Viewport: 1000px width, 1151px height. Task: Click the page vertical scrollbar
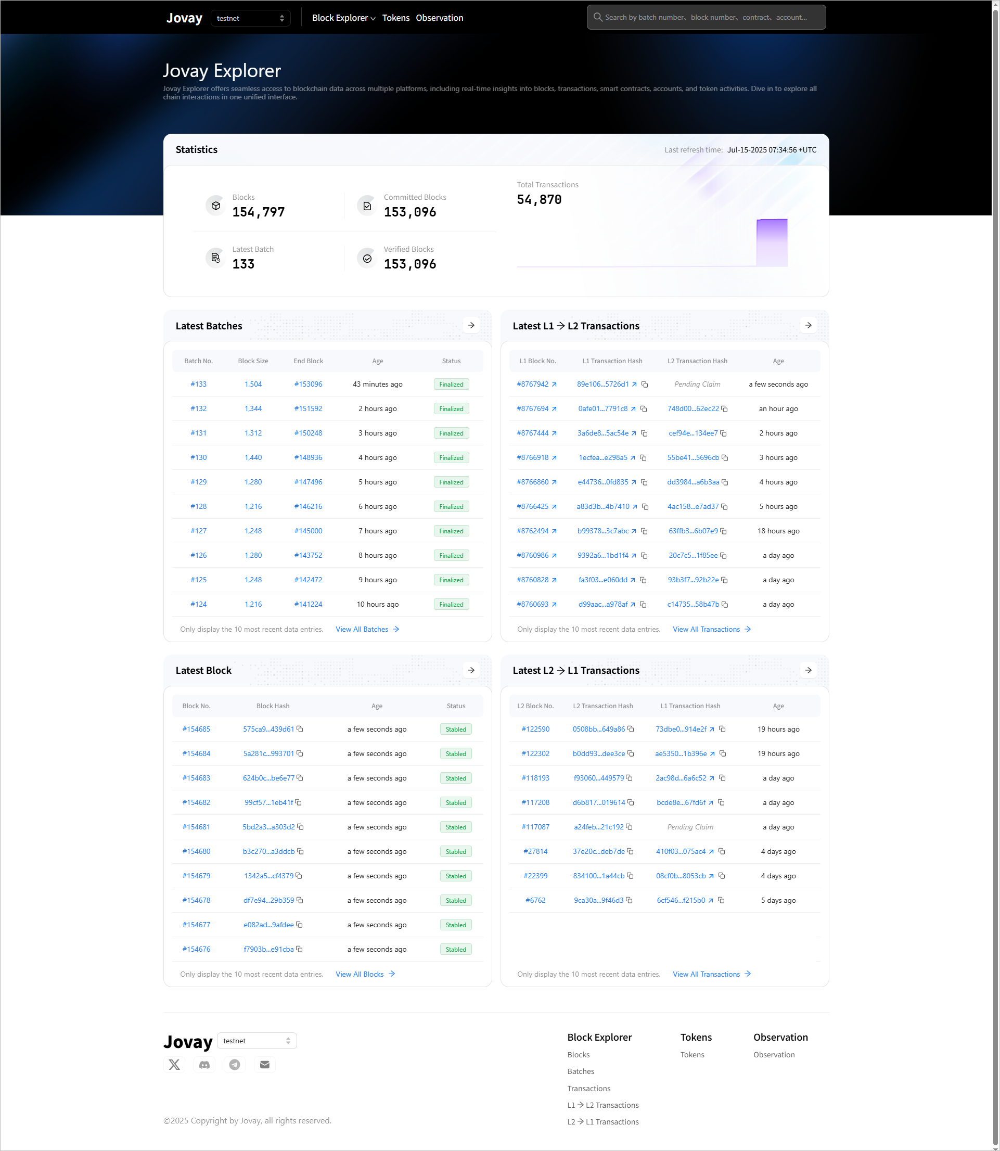click(995, 575)
